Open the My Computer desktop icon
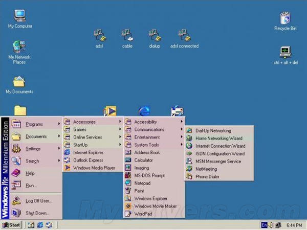Screen dimensions: 307x230 pyautogui.click(x=19, y=15)
